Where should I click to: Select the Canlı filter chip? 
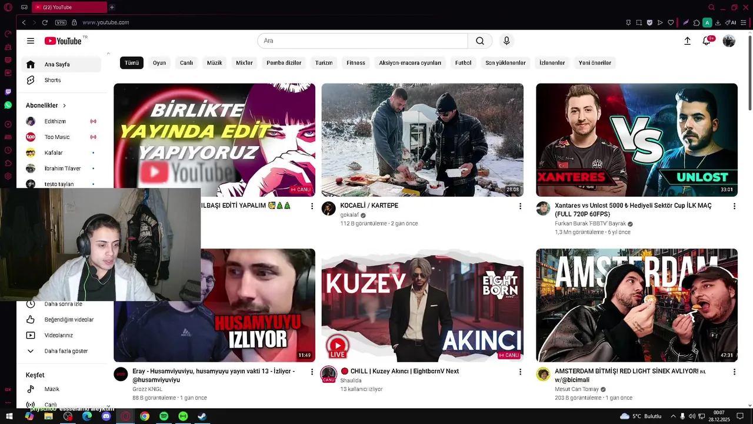[186, 62]
